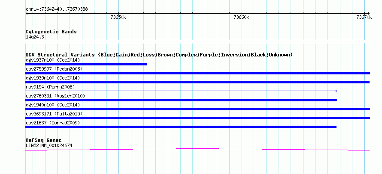The height and width of the screenshot is (174, 382).
Task: Click the chr14:73642440..73670388 coordinate label
Action: tap(57, 9)
